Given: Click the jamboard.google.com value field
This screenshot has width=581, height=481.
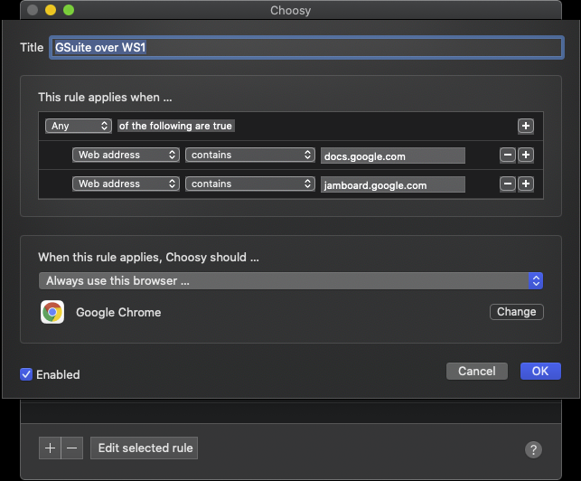Looking at the screenshot, I should [393, 184].
